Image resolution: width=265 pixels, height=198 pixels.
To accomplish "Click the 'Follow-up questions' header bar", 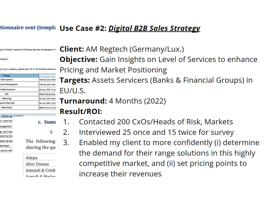I will [28, 116].
